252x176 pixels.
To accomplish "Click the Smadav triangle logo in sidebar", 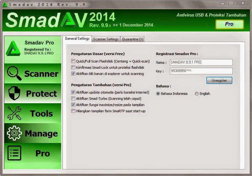I will [13, 49].
